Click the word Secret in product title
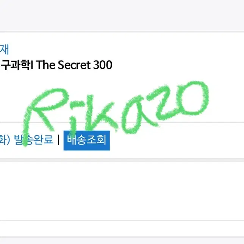This screenshot has width=244, height=244. pyautogui.click(x=74, y=65)
